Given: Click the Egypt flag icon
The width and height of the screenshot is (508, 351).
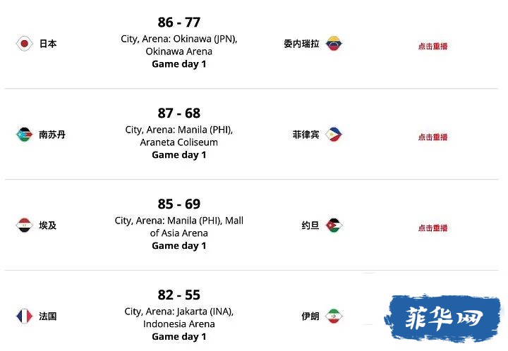Looking at the screenshot, I should click(24, 225).
